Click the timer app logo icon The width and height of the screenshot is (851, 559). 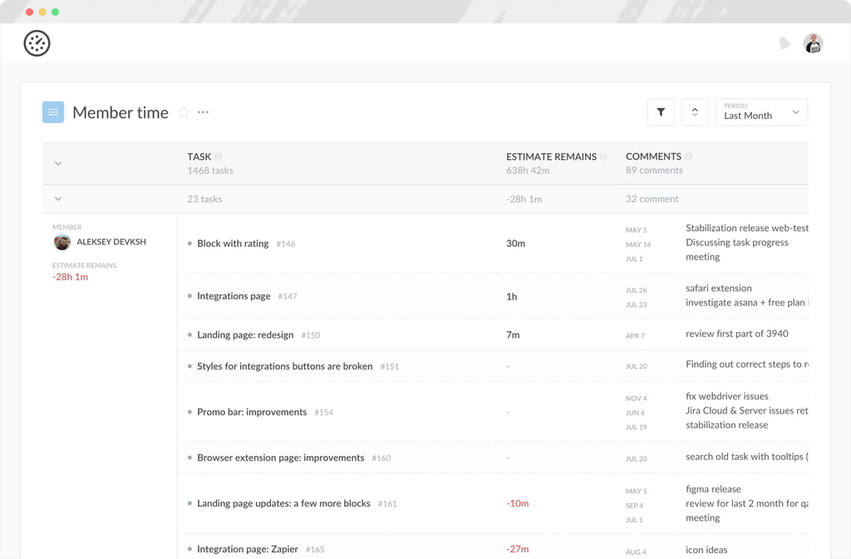pyautogui.click(x=37, y=43)
